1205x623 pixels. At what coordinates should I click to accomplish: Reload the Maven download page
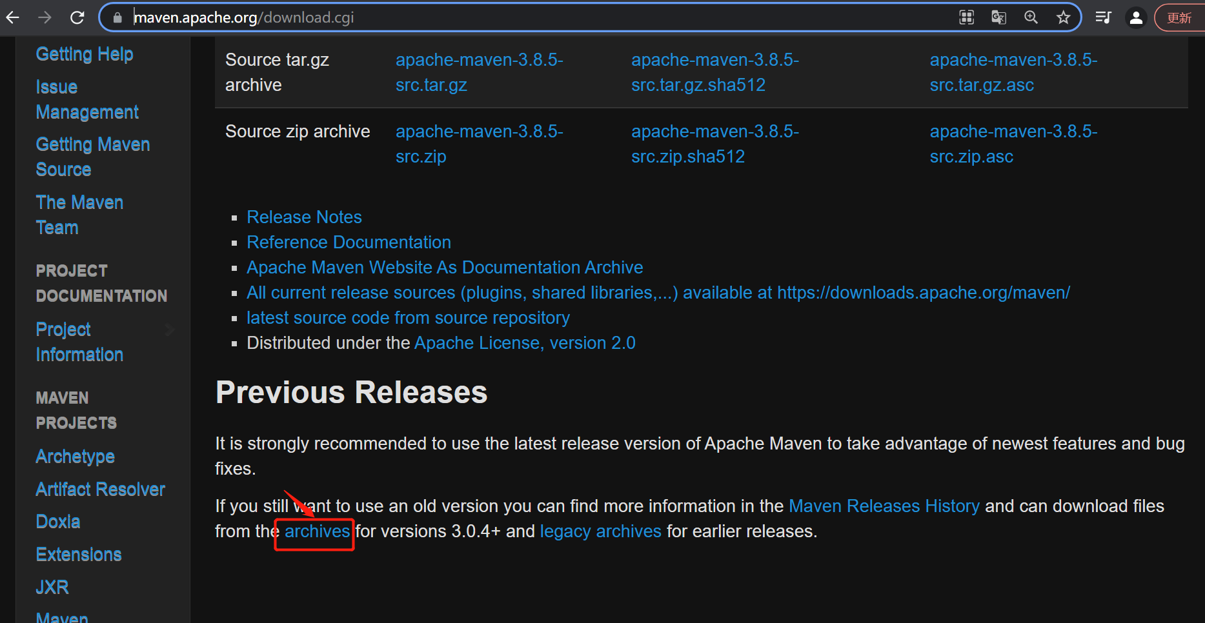click(77, 17)
